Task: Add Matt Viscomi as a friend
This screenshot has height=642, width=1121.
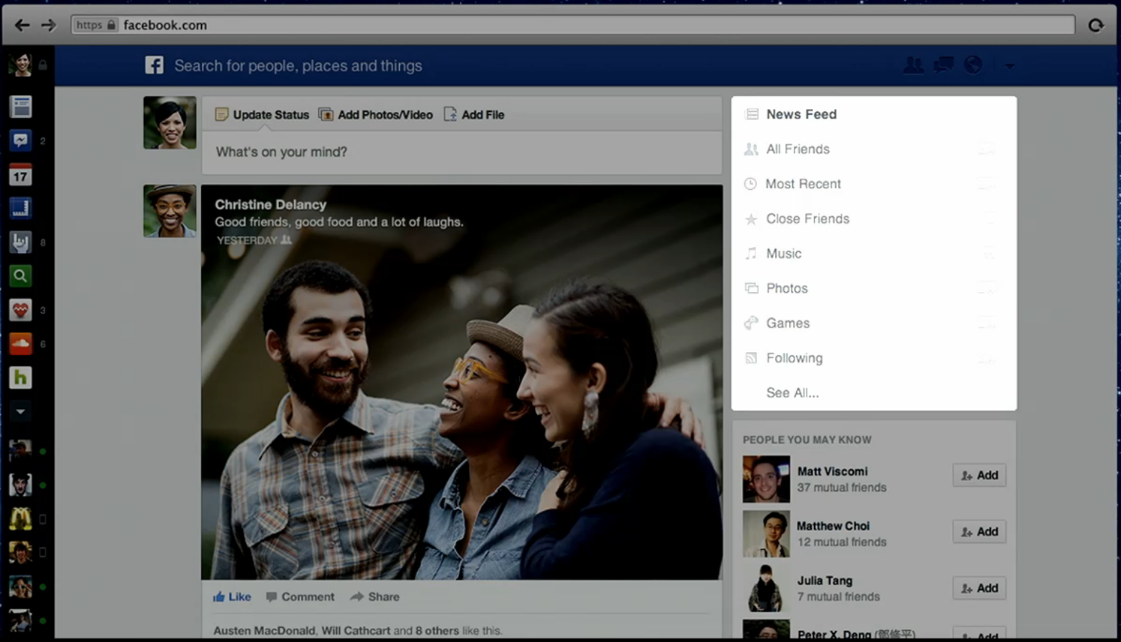Action: [x=979, y=475]
